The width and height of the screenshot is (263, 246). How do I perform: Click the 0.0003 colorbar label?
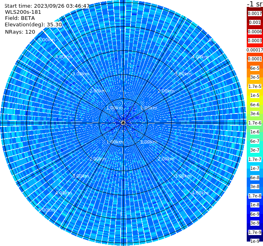tap(255, 41)
